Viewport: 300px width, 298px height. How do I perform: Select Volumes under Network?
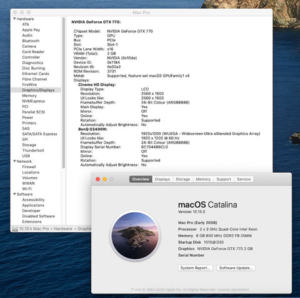30,178
